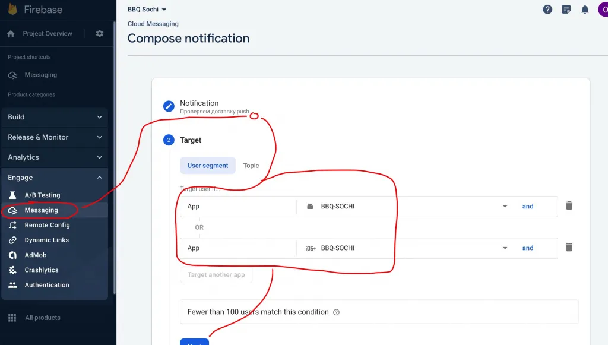Click 'and' on iOS app row
608x345 pixels.
pyautogui.click(x=528, y=248)
